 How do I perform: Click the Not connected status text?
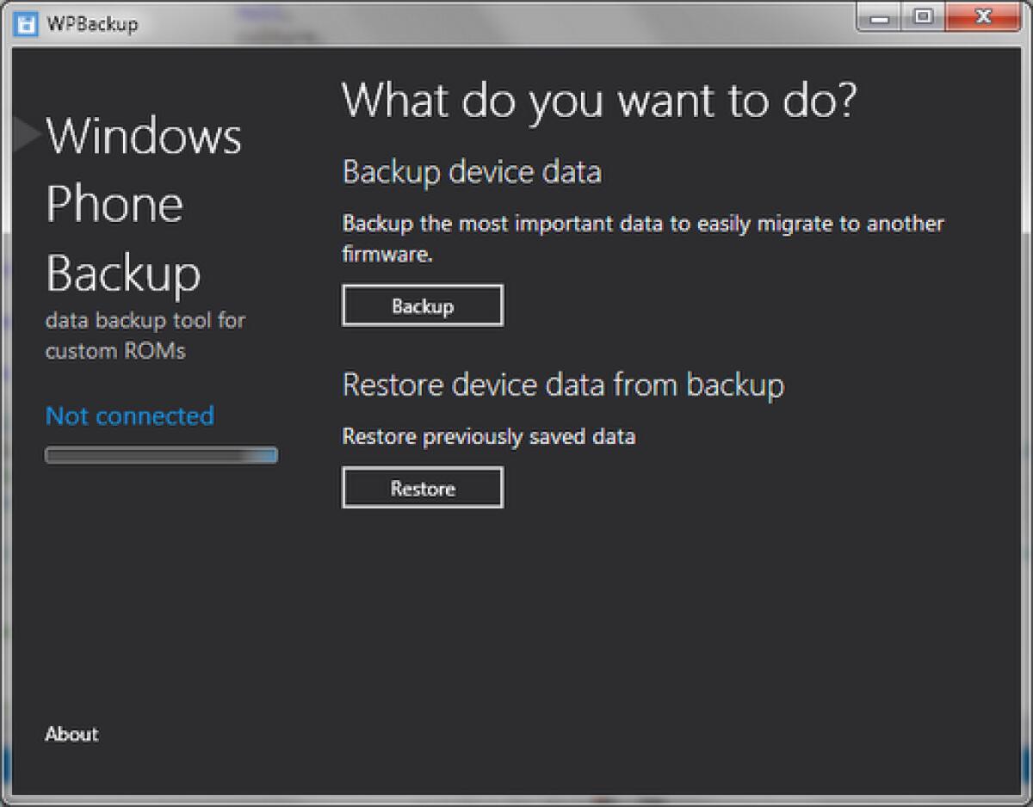click(129, 416)
